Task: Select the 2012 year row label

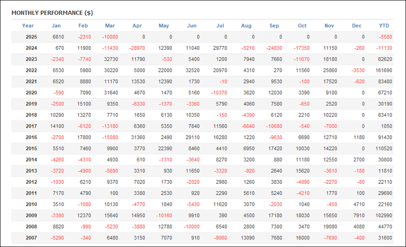Action: click(31, 182)
